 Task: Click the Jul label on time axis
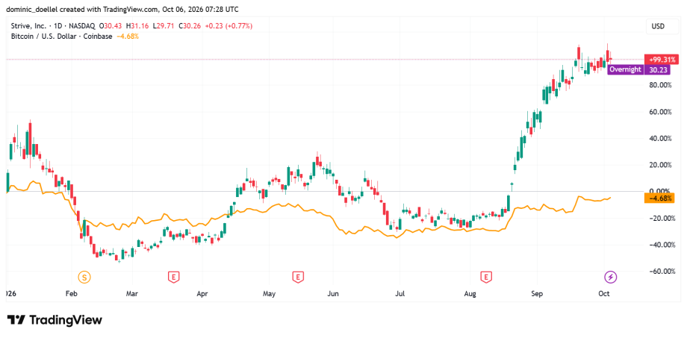400,294
